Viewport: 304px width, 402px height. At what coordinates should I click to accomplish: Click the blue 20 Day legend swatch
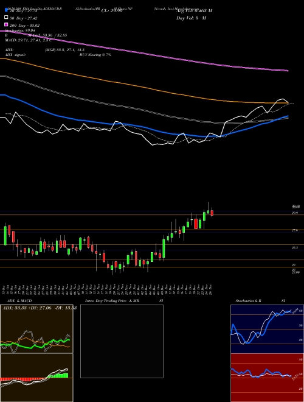click(6, 10)
